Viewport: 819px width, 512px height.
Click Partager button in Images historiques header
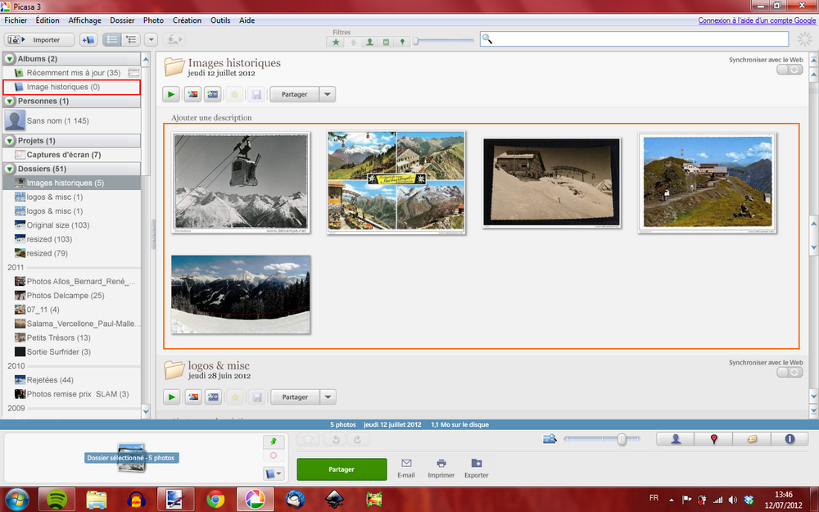(x=294, y=94)
